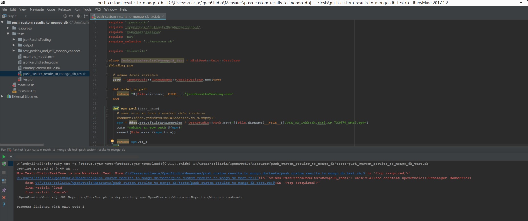Open the Refactor menu
Image resolution: width=528 pixels, height=221 pixels.
pyautogui.click(x=65, y=9)
